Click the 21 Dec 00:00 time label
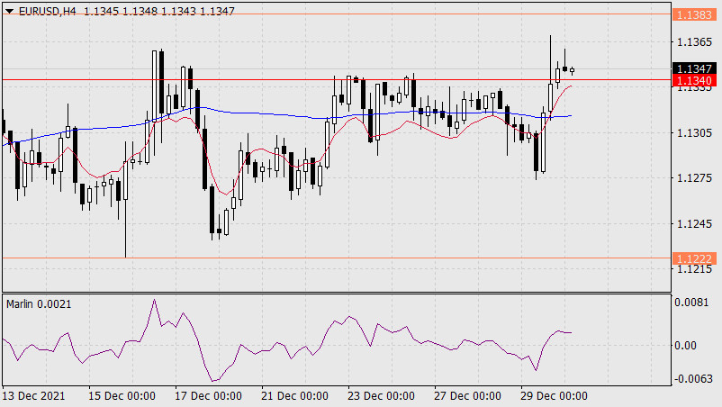 click(x=294, y=396)
